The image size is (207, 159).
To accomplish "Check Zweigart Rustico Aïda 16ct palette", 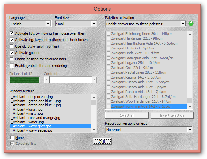I will click(x=108, y=87).
